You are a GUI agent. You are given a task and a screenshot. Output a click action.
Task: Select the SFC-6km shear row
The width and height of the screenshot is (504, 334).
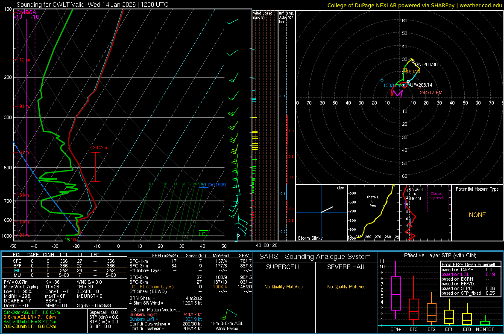(x=190, y=277)
